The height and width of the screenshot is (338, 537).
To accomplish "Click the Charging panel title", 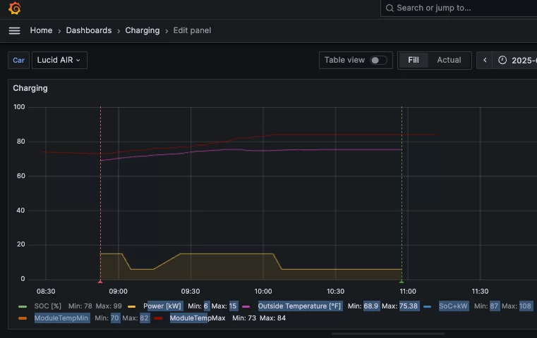I will [30, 88].
